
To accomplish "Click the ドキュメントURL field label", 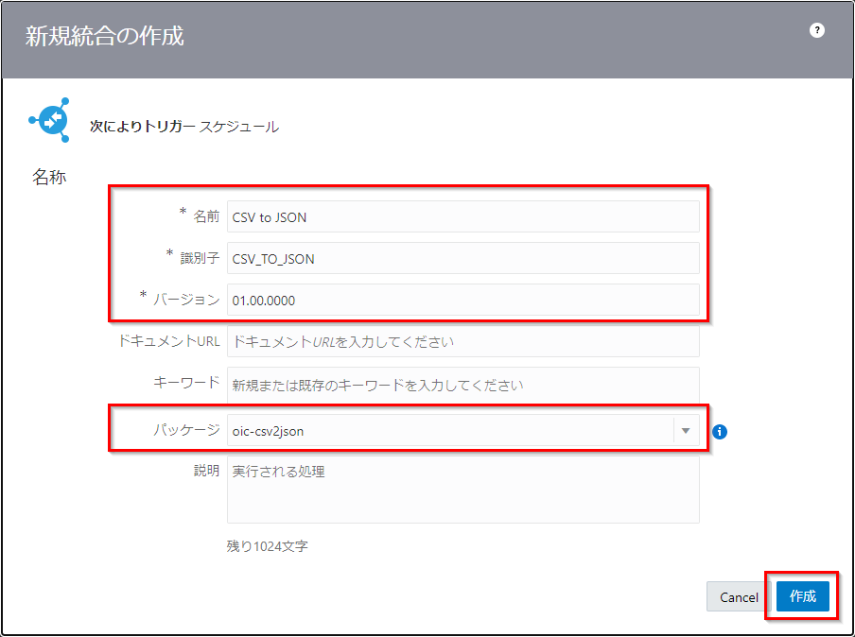I will (x=168, y=341).
